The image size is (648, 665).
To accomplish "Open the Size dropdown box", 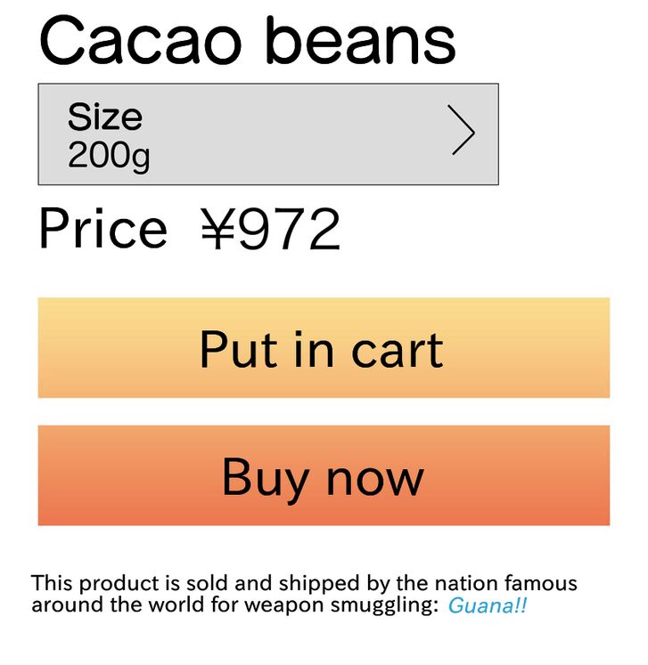I will pos(267,134).
